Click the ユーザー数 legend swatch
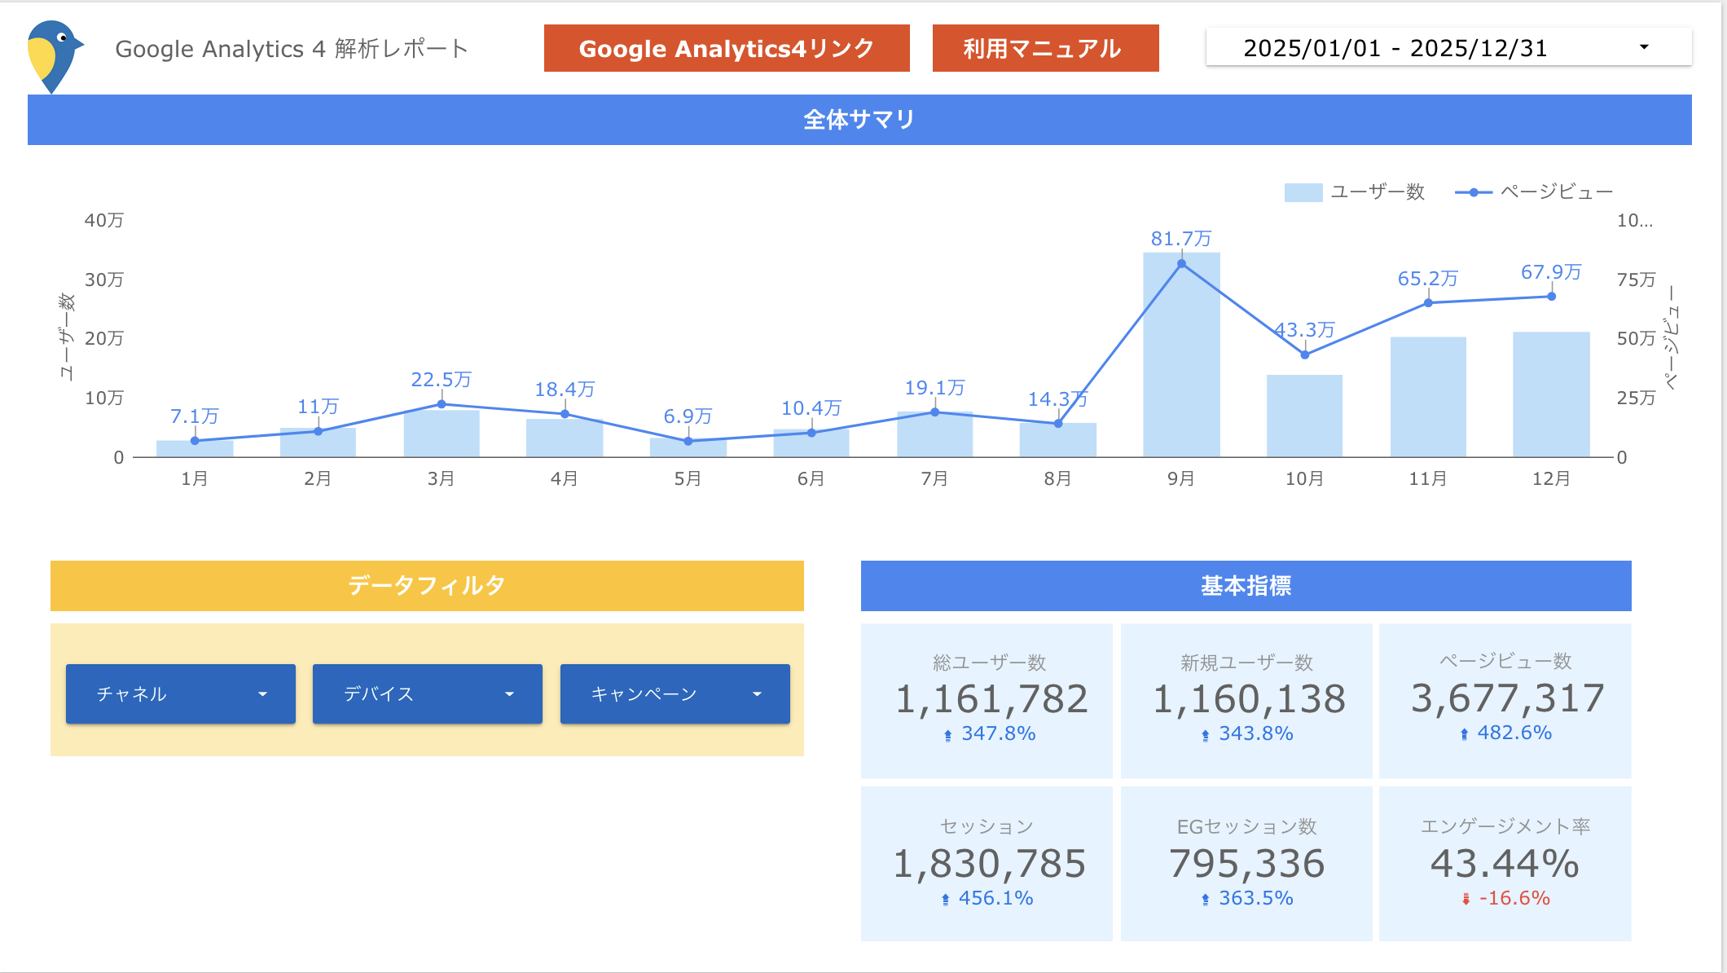Viewport: 1727px width, 973px height. (x=1303, y=192)
